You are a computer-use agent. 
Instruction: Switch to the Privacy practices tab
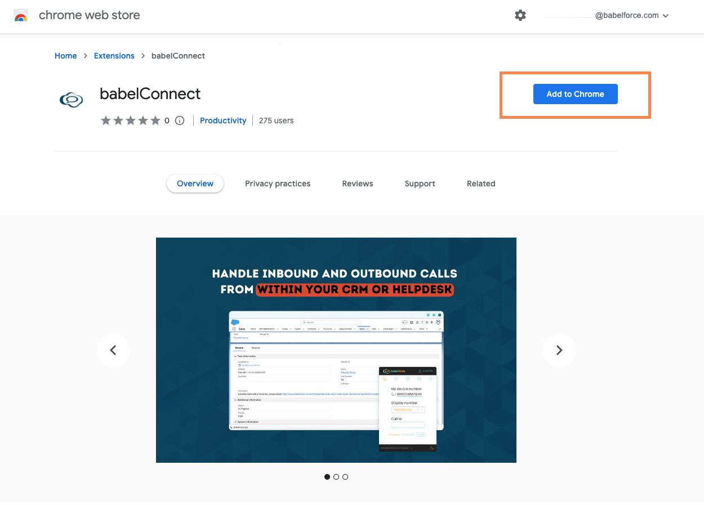[278, 184]
